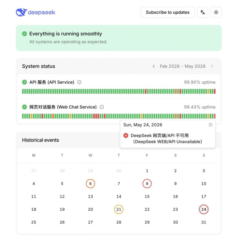This screenshot has width=244, height=240.
Task: Click green check icon beside Web Chat Service
Action: 25,107
